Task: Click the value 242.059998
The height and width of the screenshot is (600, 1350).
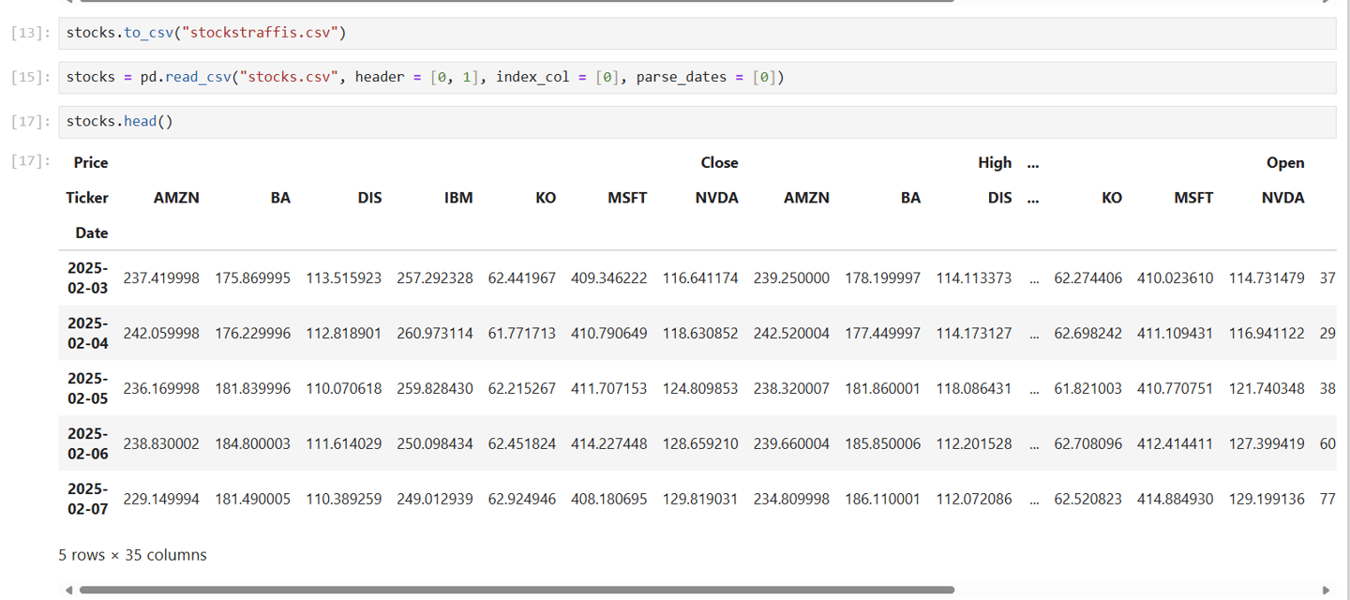Action: [161, 334]
